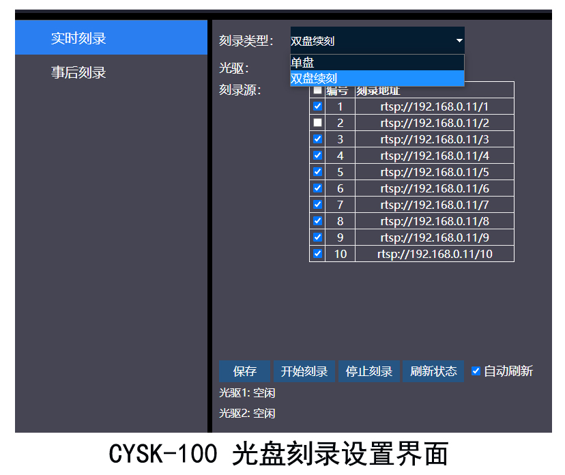The image size is (565, 475).
Task: Click 停止刻录 to stop burning
Action: (369, 371)
